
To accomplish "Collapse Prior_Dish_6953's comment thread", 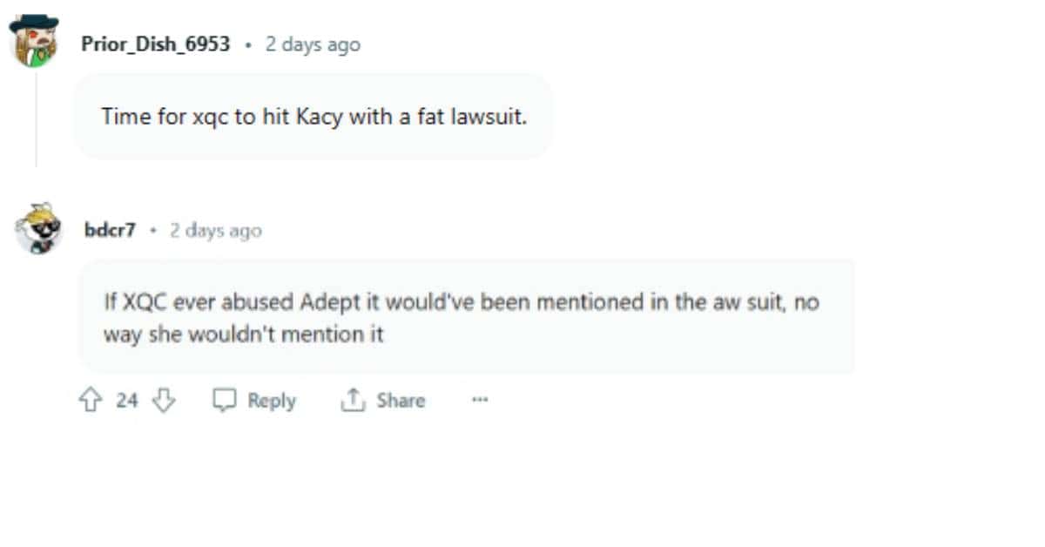I will (35, 122).
